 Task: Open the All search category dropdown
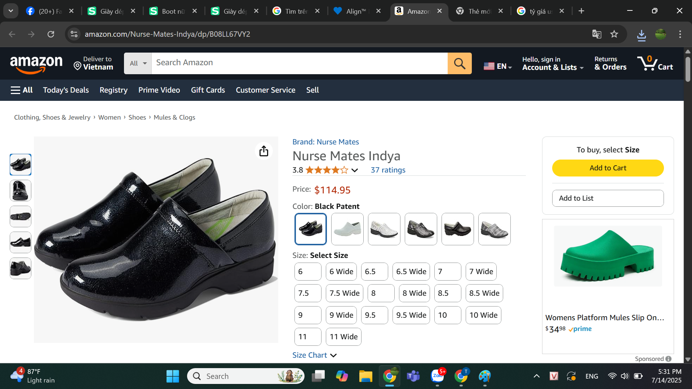tap(138, 63)
